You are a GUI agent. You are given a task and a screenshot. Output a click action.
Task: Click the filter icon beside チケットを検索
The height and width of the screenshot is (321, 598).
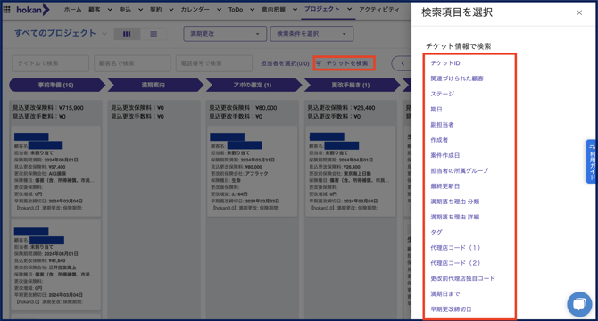[x=319, y=63]
